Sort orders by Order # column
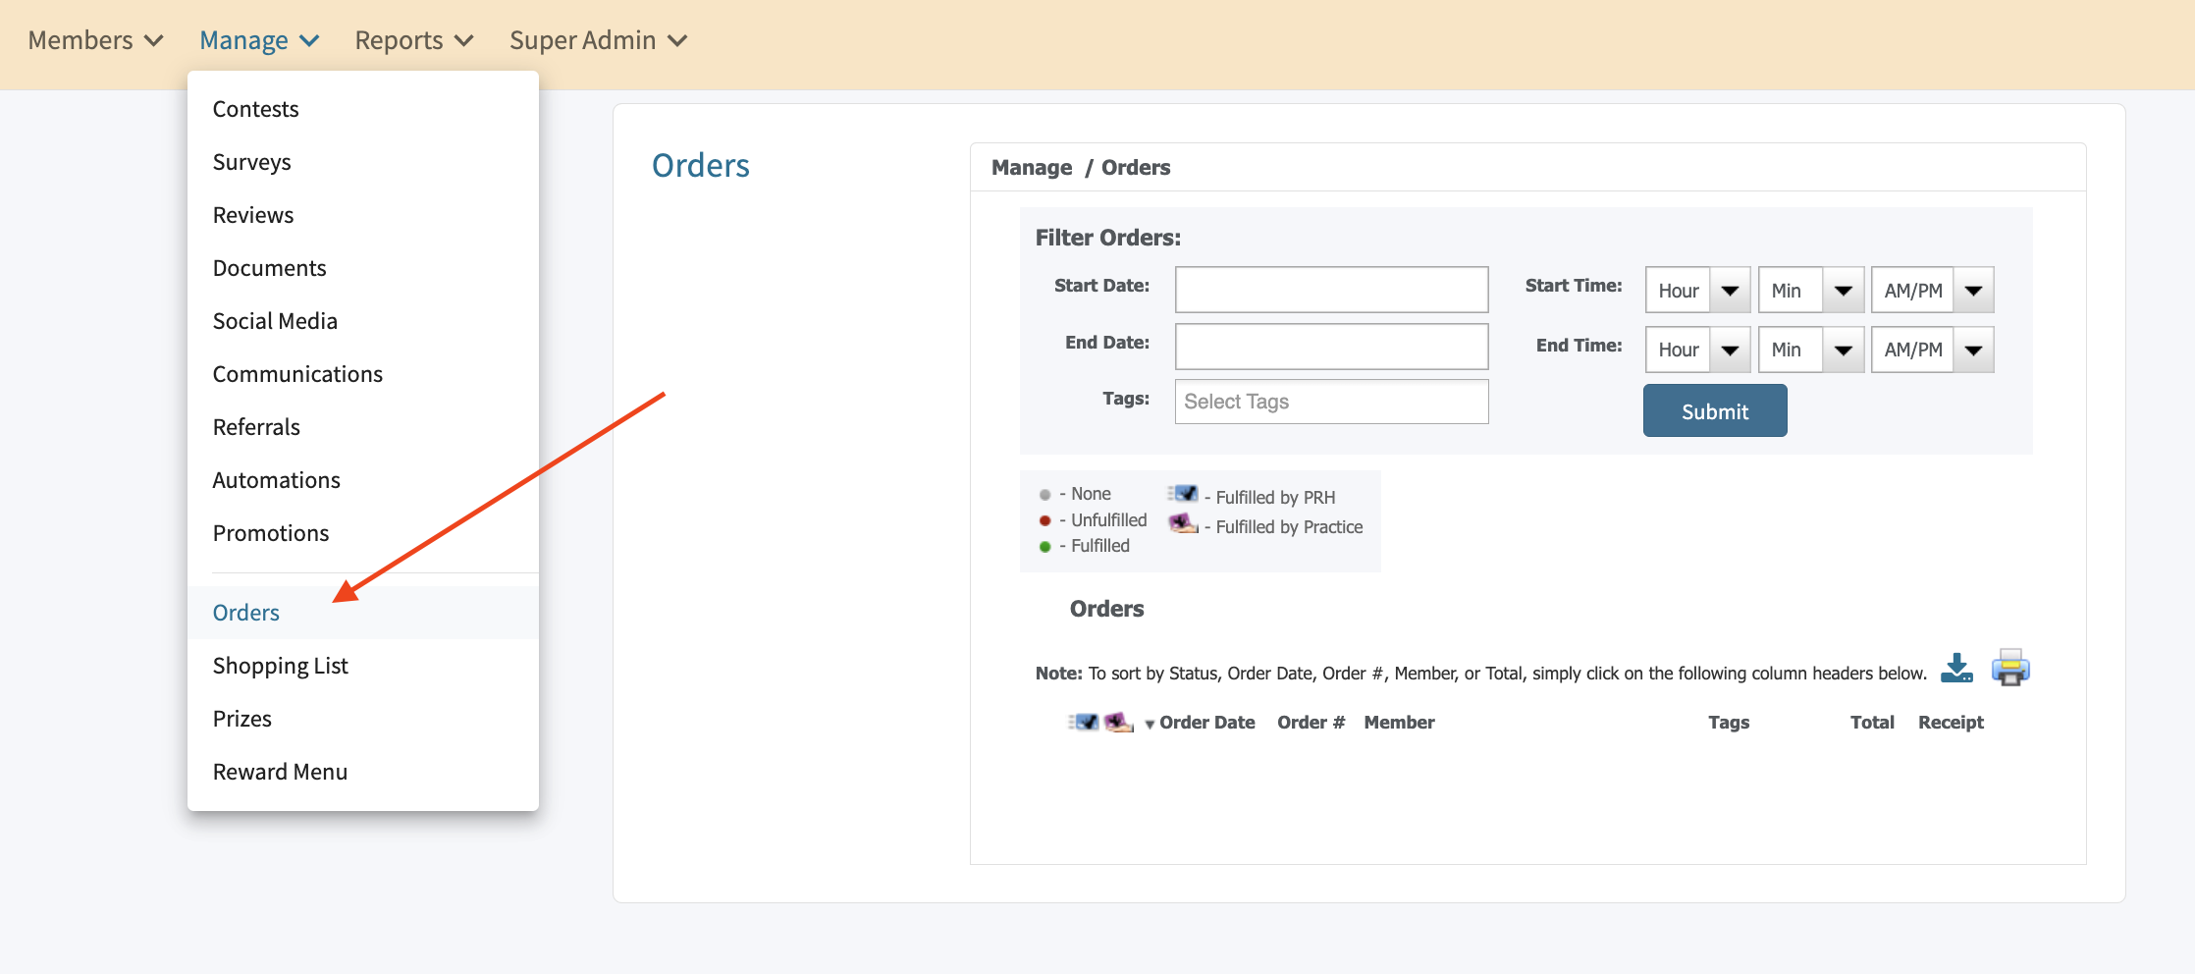 click(x=1311, y=723)
